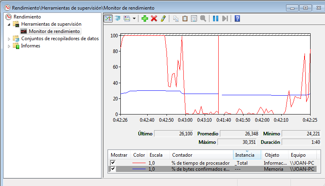Click the _Total instance cell

[x=241, y=163]
